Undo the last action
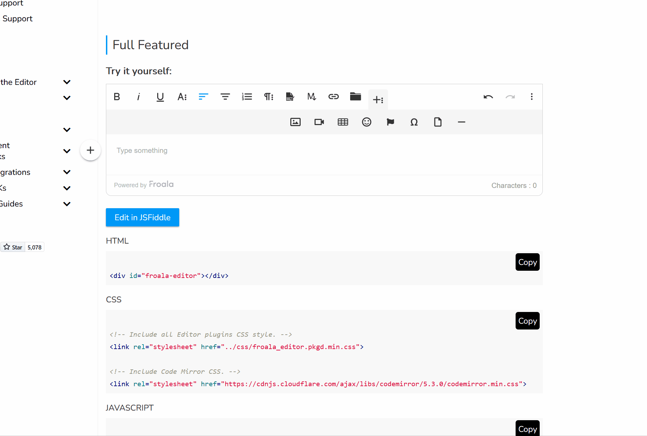Image resolution: width=647 pixels, height=436 pixels. click(488, 97)
